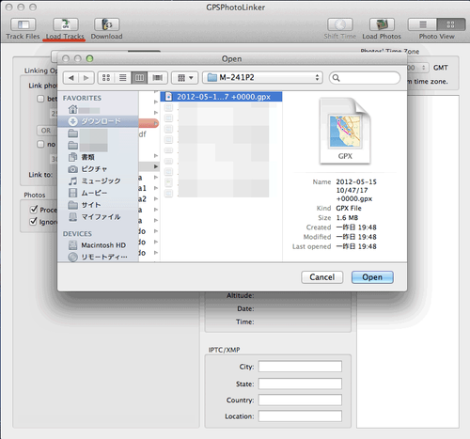Open the M-241P2 folder path dropdown
The height and width of the screenshot is (439, 470).
[x=262, y=77]
